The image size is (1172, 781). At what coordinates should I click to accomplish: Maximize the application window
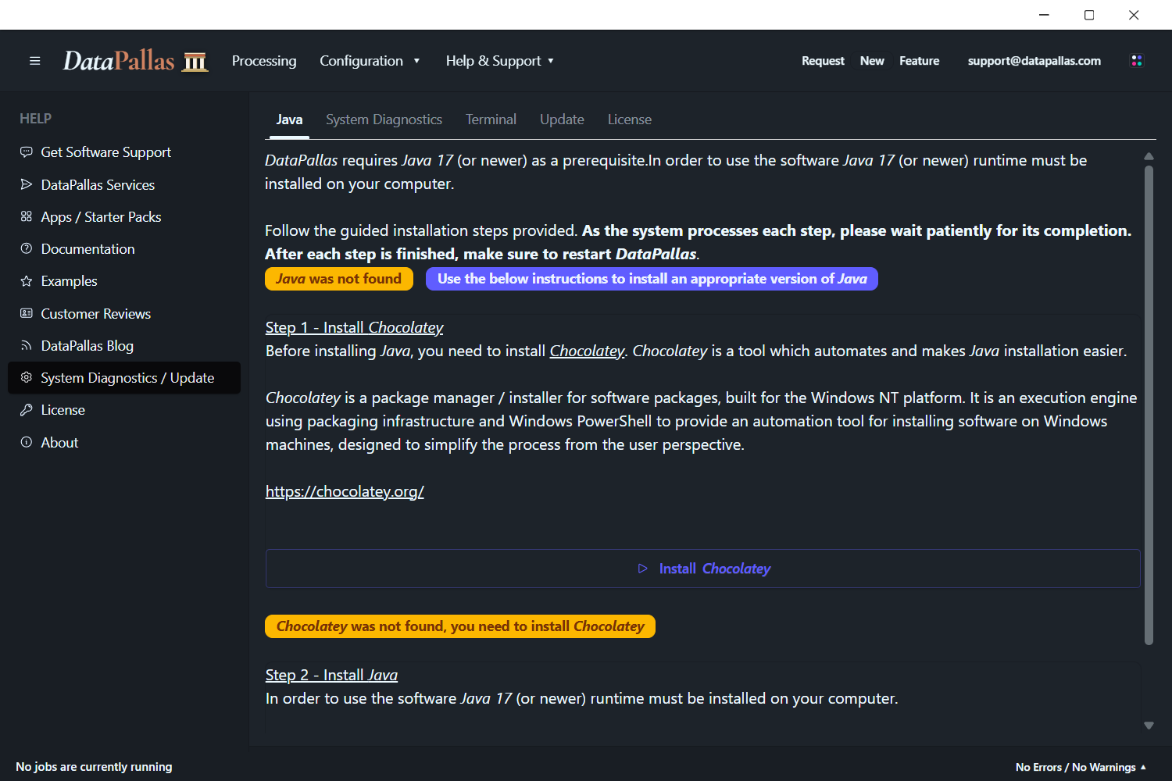coord(1089,15)
